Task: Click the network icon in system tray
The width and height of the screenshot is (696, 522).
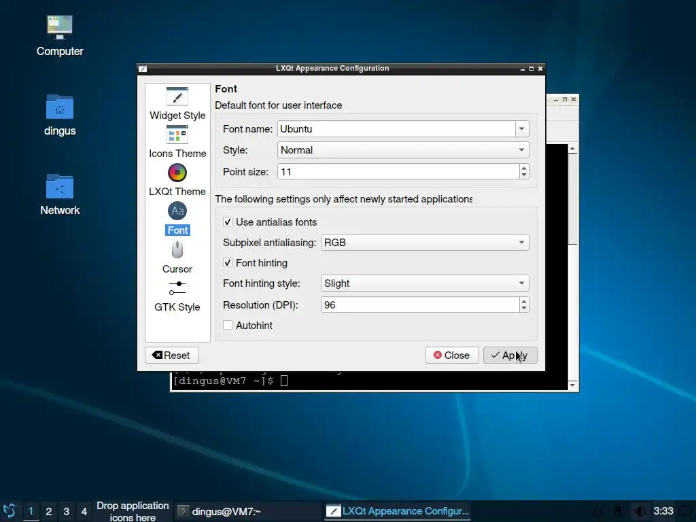Action: click(x=617, y=511)
